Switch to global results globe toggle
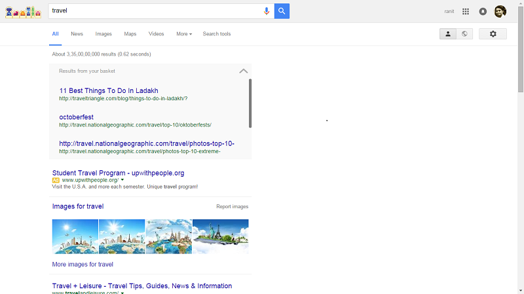The height and width of the screenshot is (294, 524). tap(464, 34)
